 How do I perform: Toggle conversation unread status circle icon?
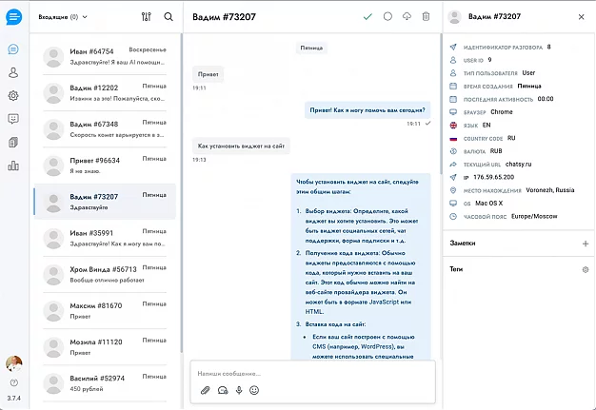[x=387, y=16]
